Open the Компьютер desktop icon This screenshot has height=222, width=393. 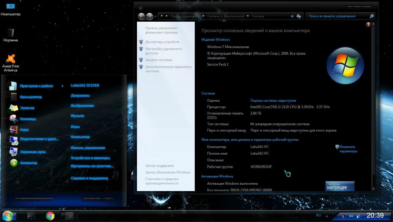click(x=10, y=9)
